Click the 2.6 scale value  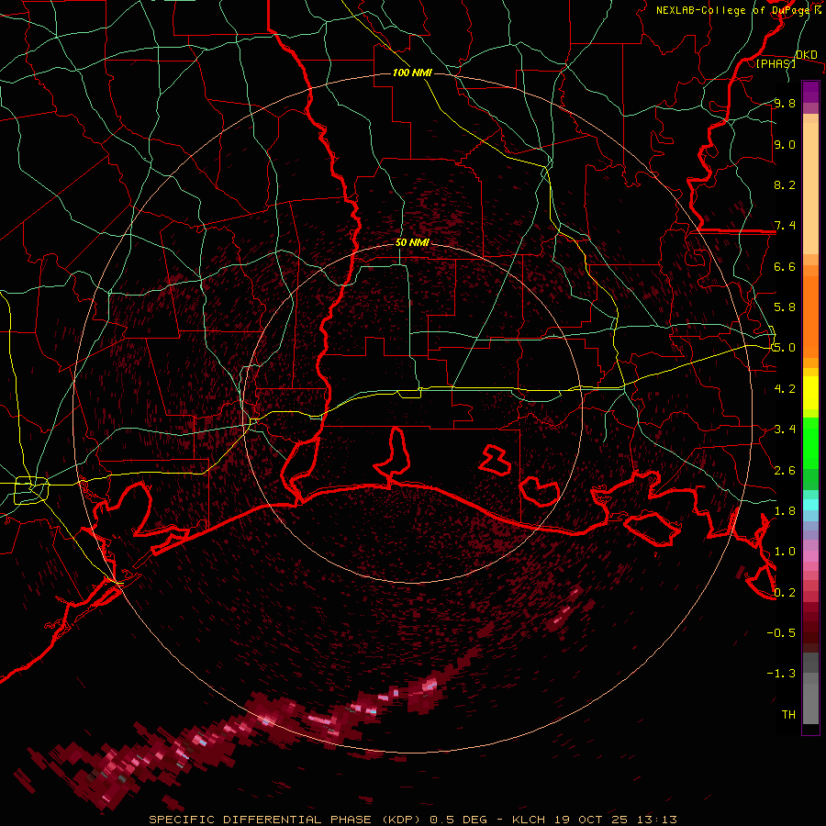point(785,471)
